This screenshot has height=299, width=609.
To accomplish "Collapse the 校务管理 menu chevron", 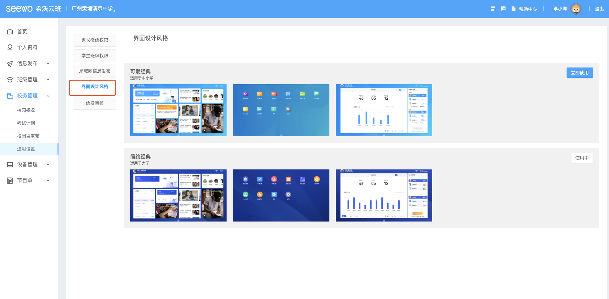I will tap(48, 95).
